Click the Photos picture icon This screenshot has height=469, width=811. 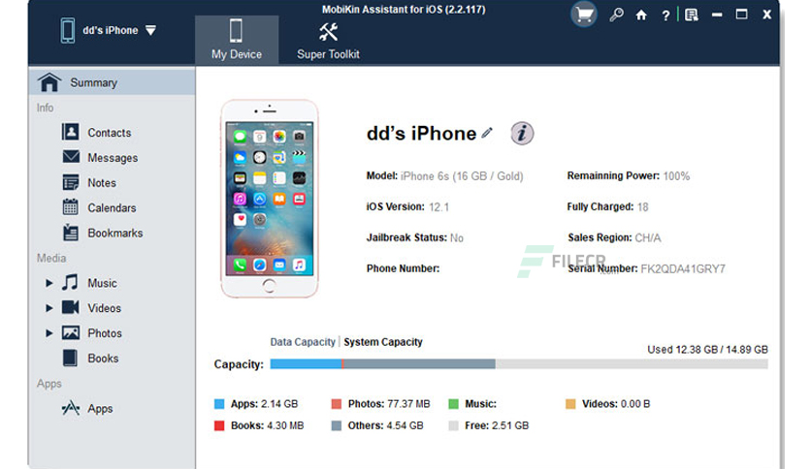pos(71,332)
